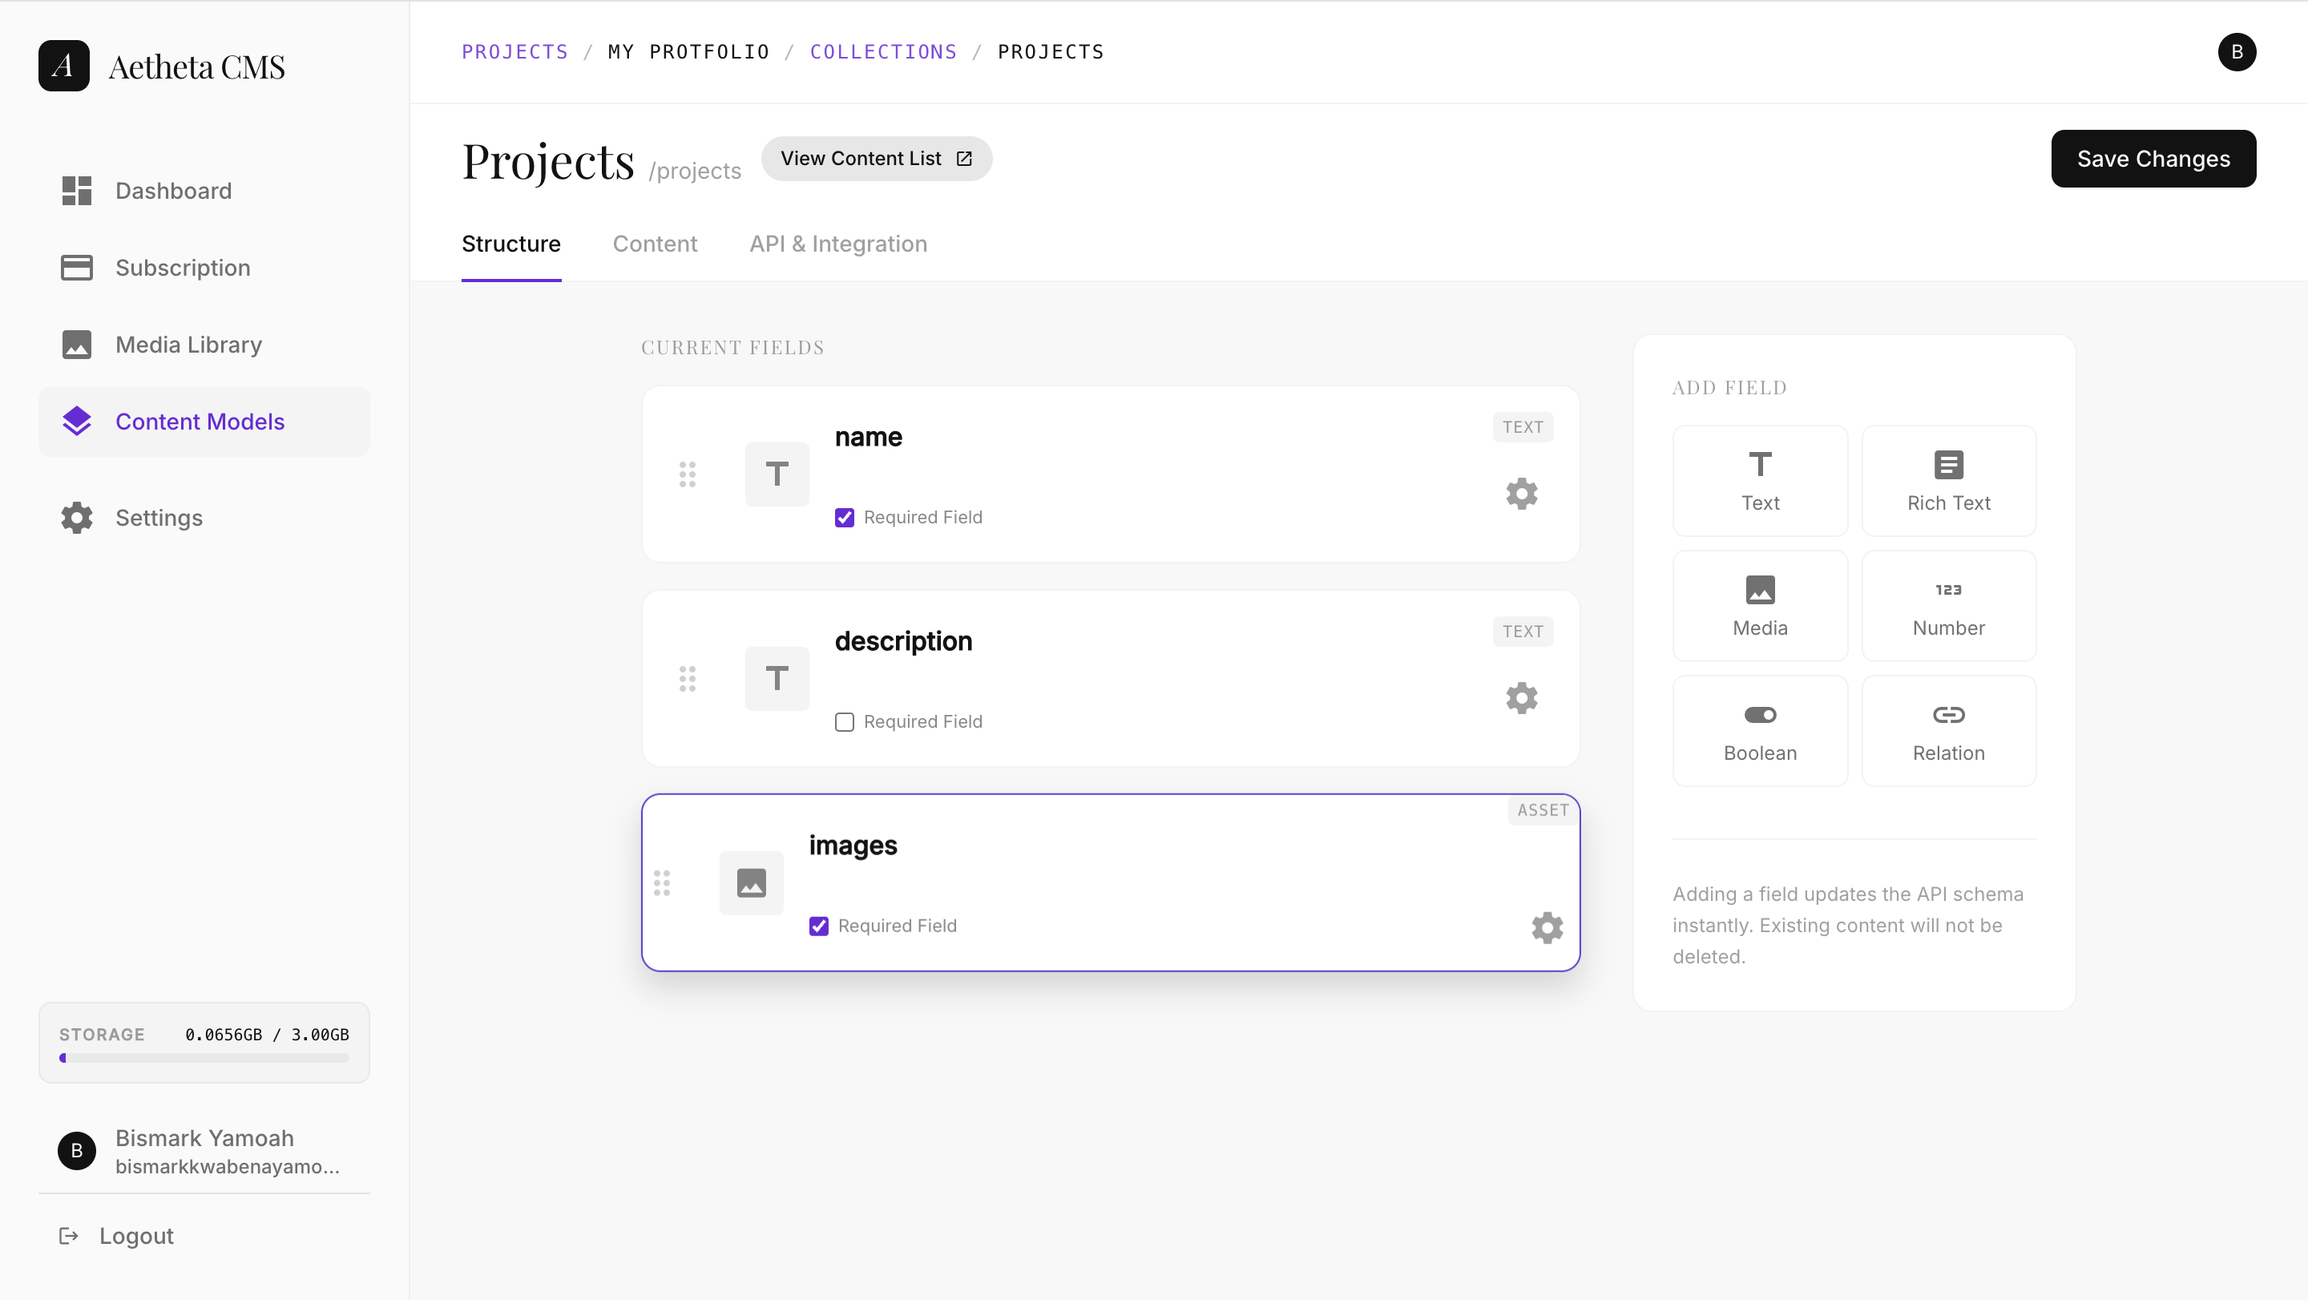Click the Aetheta CMS logo icon
The height and width of the screenshot is (1300, 2308).
(x=63, y=64)
